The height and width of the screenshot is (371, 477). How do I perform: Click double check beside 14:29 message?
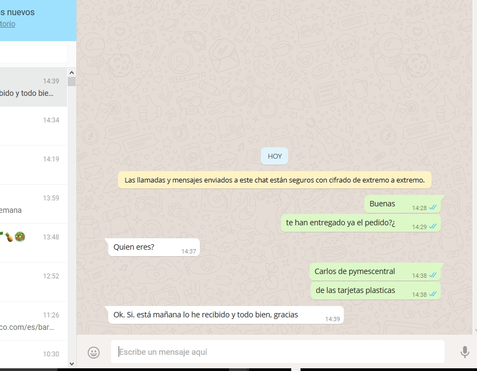tap(433, 226)
